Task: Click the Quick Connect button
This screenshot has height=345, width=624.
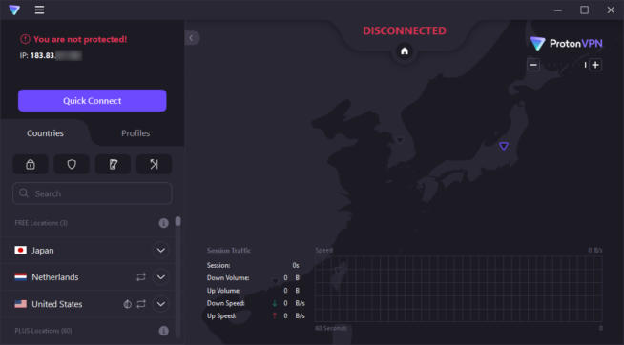Action: pyautogui.click(x=92, y=101)
